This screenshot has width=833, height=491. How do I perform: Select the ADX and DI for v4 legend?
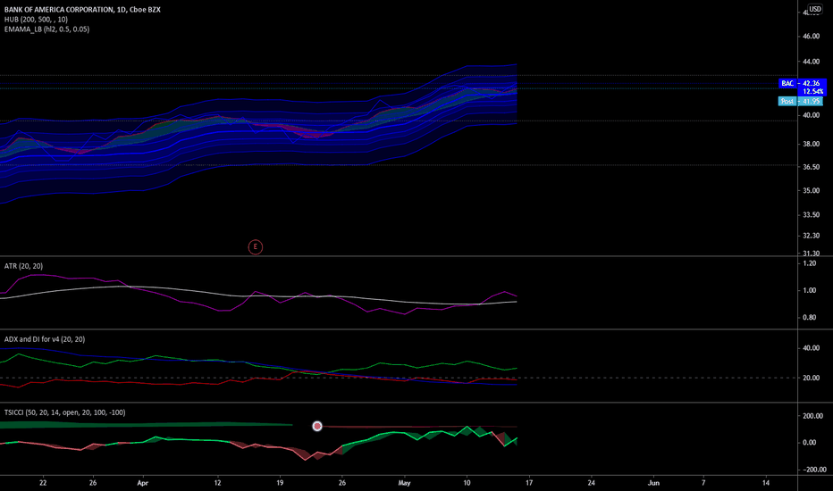(45, 339)
